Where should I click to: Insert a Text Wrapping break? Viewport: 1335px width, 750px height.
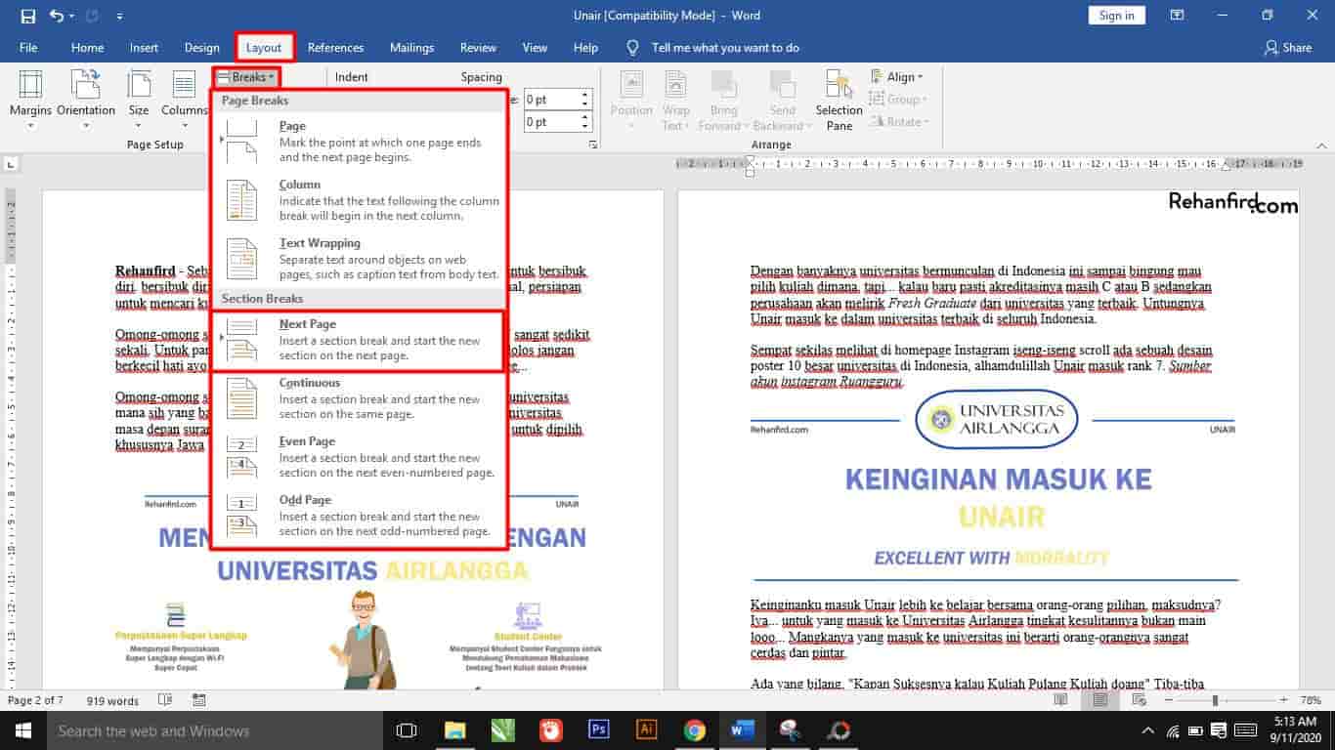(x=360, y=259)
